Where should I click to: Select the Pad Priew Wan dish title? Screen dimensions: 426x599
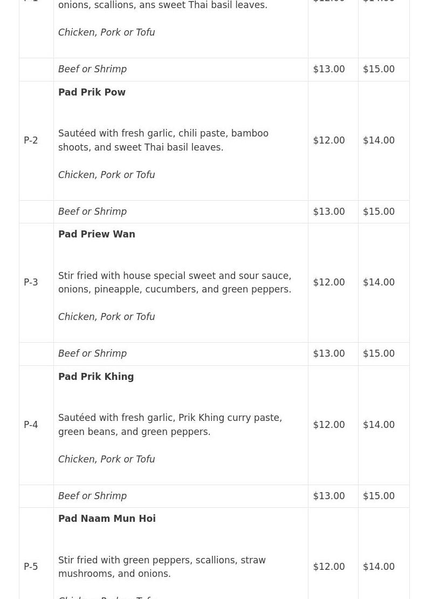coord(97,234)
